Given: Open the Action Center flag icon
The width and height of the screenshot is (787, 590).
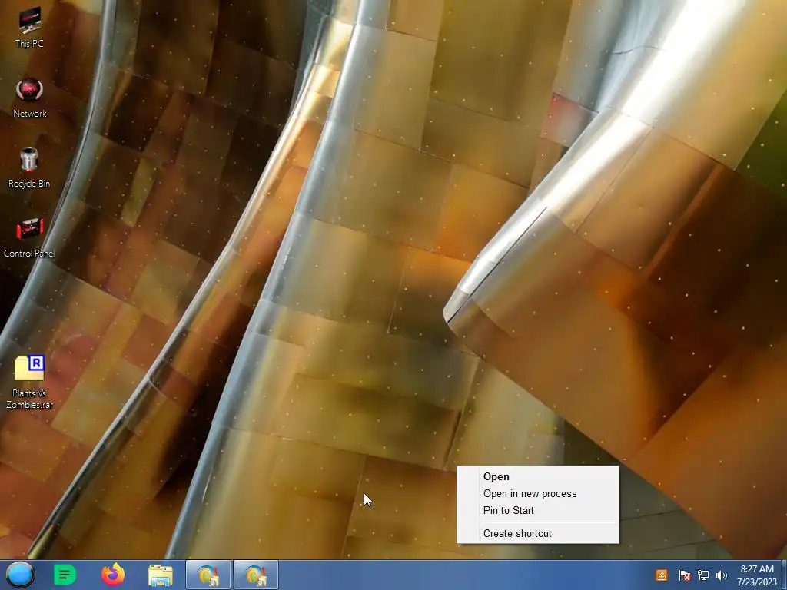Looking at the screenshot, I should tap(684, 575).
